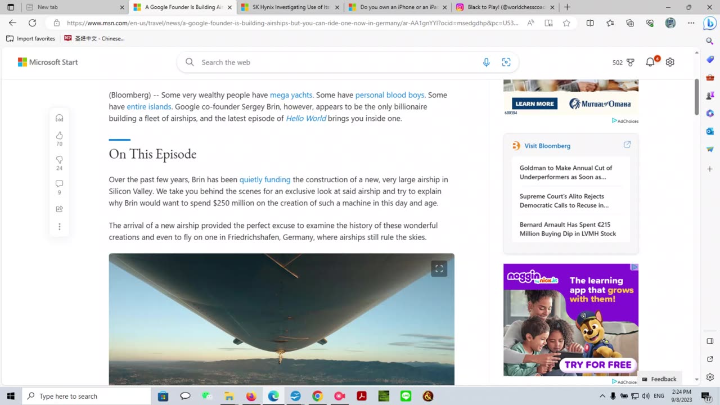Open the Bing chat sidebar button

[x=710, y=24]
